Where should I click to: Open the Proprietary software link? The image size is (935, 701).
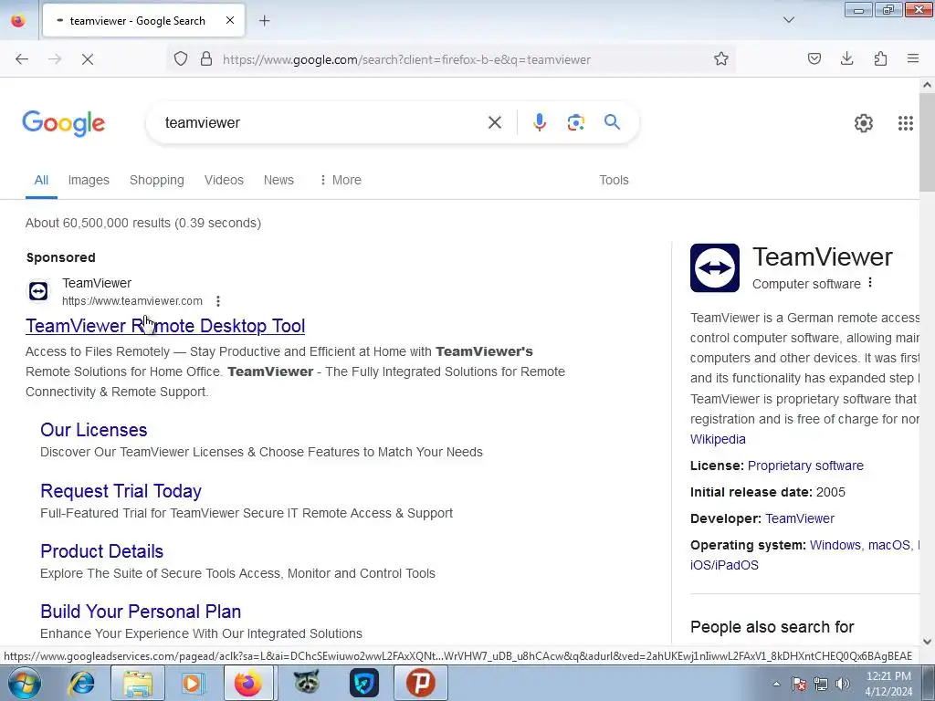point(805,466)
